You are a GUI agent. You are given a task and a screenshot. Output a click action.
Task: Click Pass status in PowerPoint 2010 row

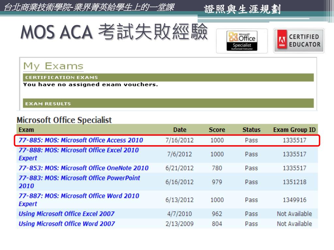(251, 182)
